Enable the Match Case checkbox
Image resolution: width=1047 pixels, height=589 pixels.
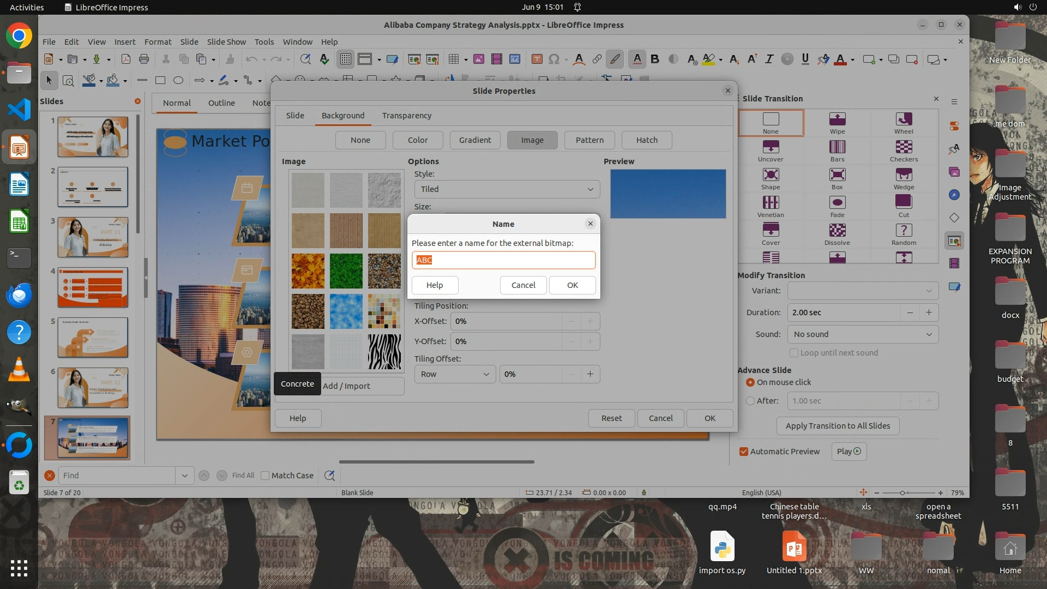pos(265,476)
